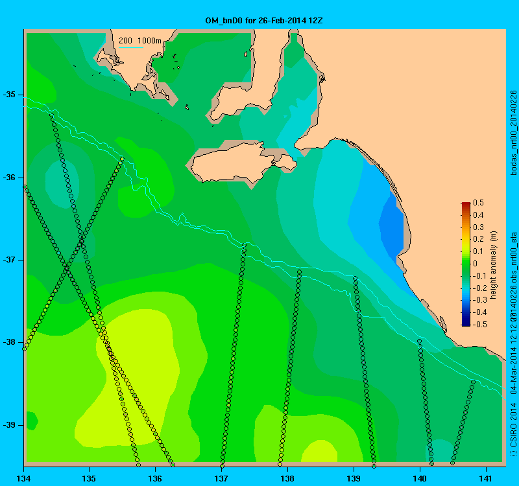Viewport: 519px width, 486px height.
Task: Click the '-0.1' color bar label
Action: (478, 276)
